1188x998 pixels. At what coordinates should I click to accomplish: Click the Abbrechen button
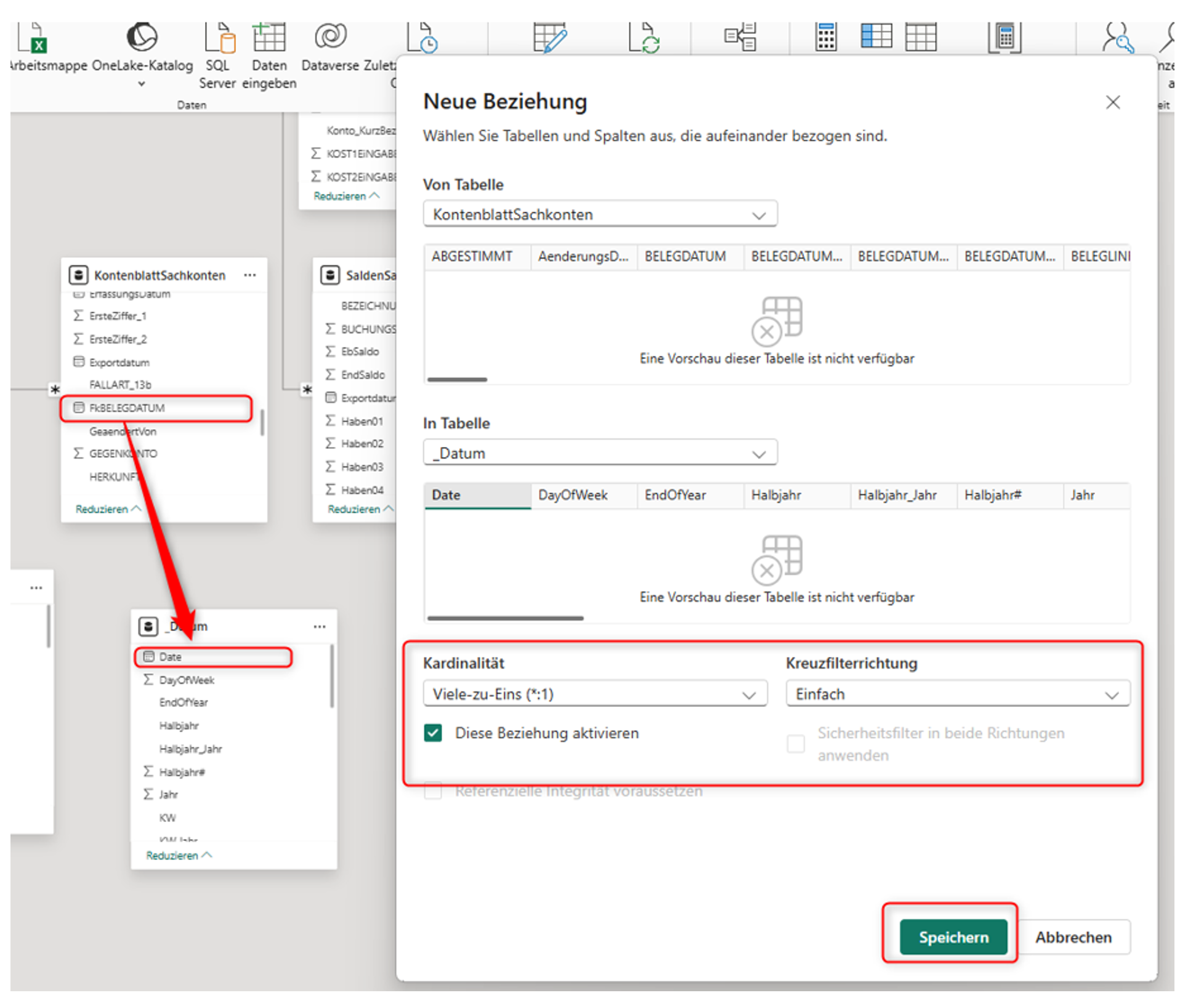pos(1073,937)
